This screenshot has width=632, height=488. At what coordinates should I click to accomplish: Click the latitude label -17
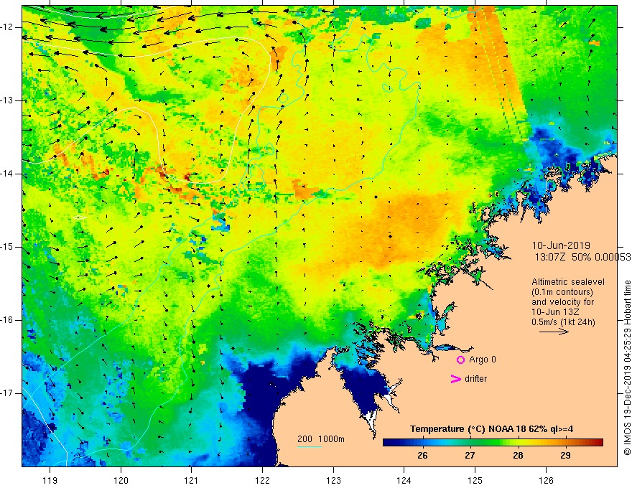pos(7,393)
